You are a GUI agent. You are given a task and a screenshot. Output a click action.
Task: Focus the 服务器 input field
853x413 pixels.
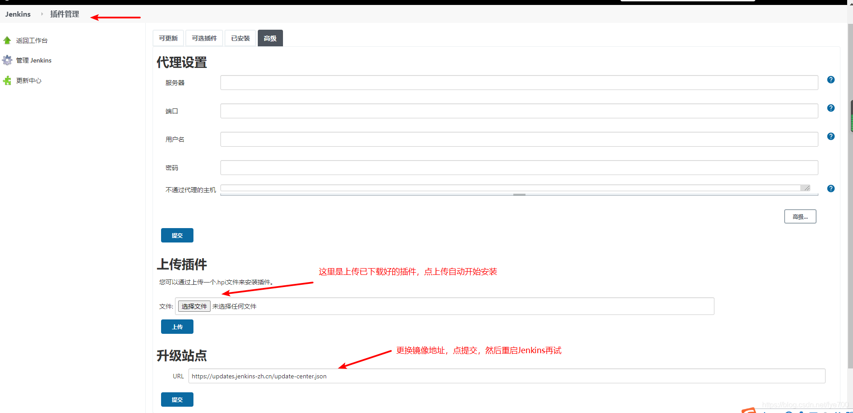tap(519, 82)
